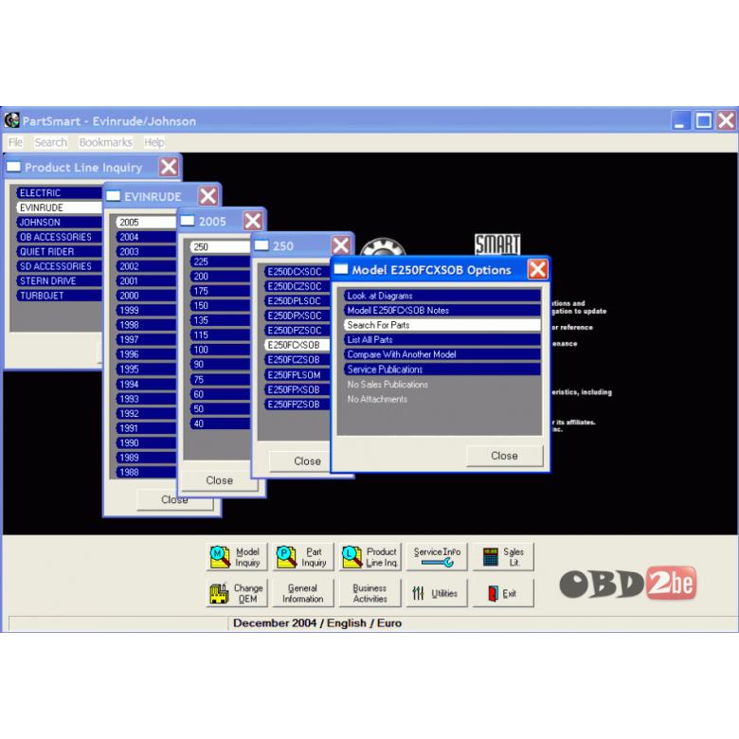Click Close in Model Options dialog
Viewport: 739px width, 739px height.
[x=504, y=456]
